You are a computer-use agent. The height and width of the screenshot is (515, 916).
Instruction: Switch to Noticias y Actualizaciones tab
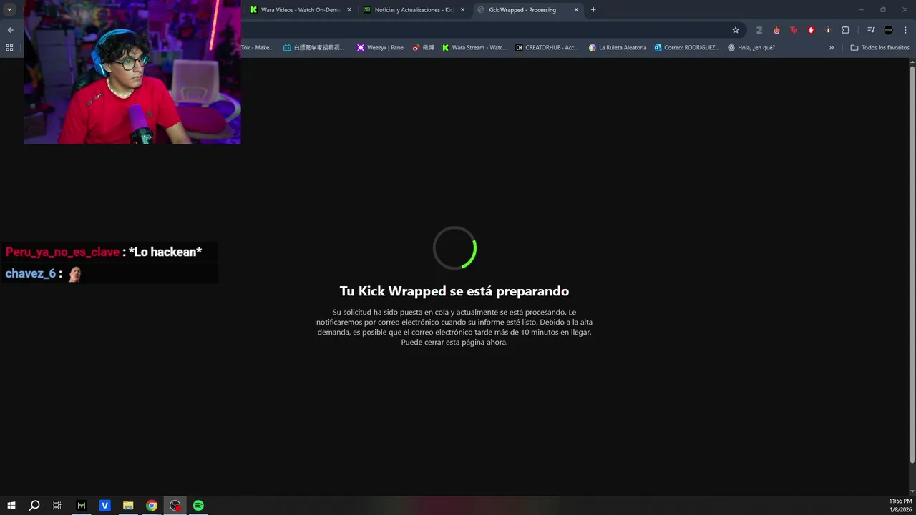[414, 10]
